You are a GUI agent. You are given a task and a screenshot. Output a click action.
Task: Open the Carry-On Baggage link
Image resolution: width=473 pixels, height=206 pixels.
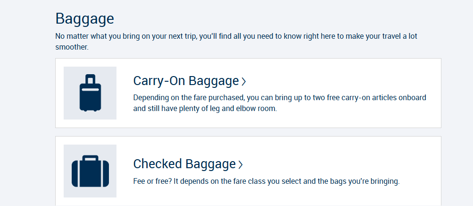click(x=186, y=81)
